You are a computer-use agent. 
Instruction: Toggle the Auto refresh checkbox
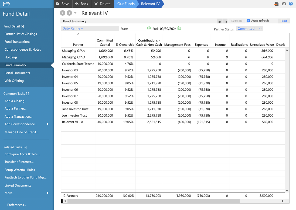(x=248, y=21)
